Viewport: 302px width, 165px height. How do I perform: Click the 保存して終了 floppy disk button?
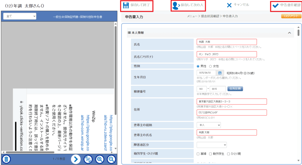click(x=137, y=5)
